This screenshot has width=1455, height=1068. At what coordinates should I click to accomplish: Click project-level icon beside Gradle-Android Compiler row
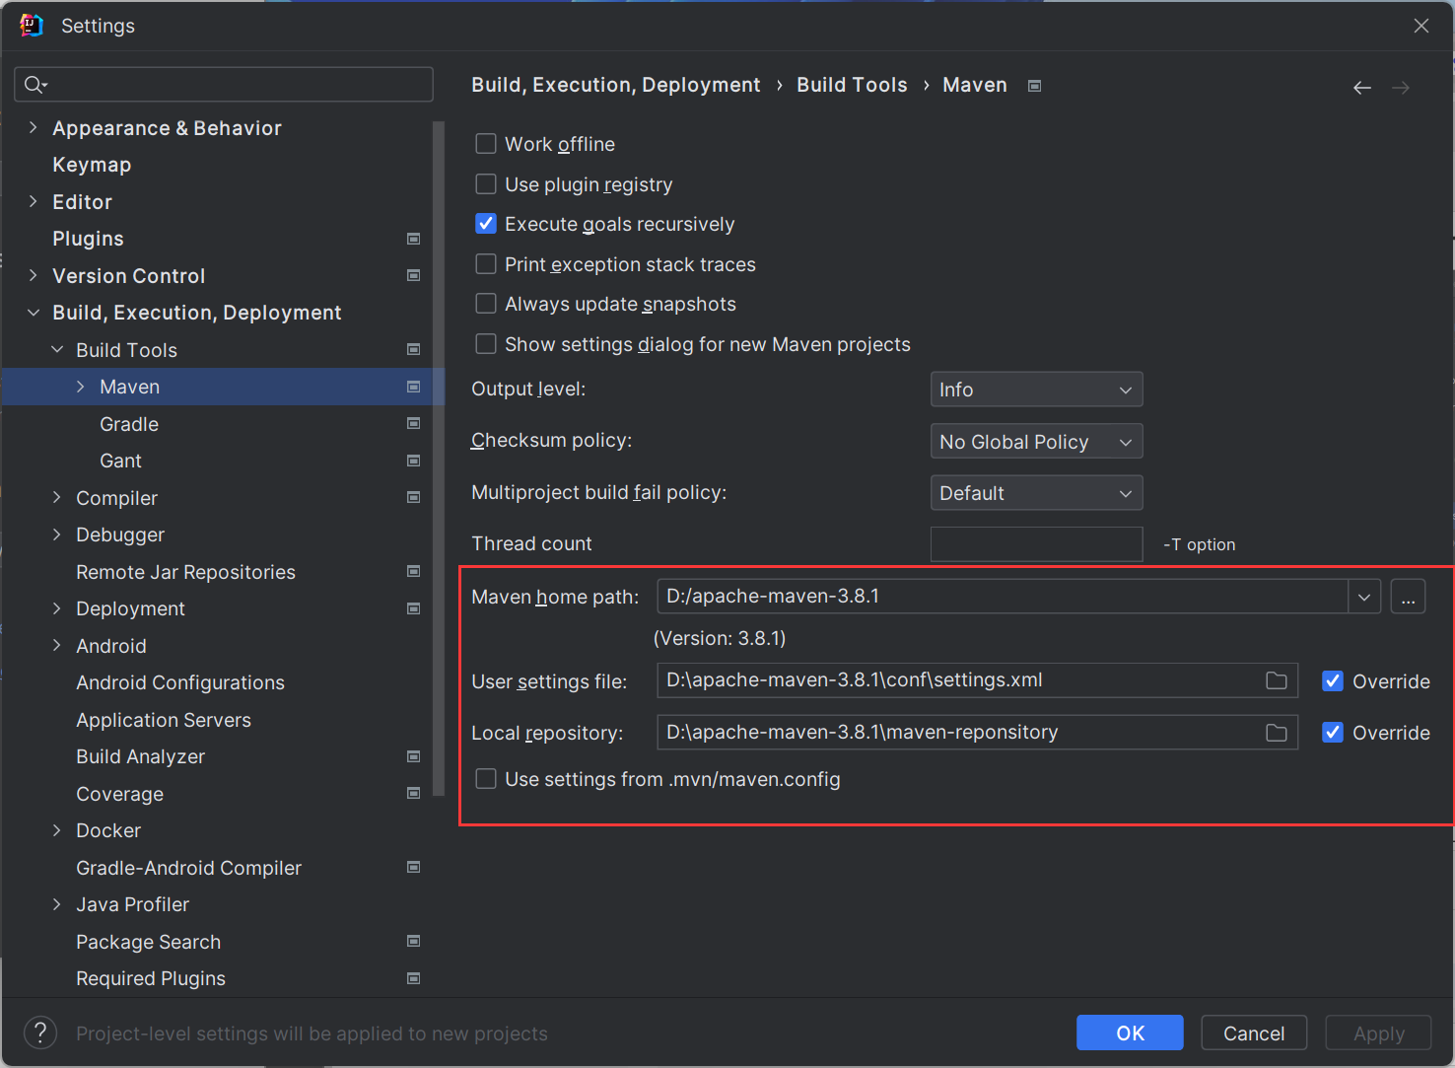pos(414,867)
